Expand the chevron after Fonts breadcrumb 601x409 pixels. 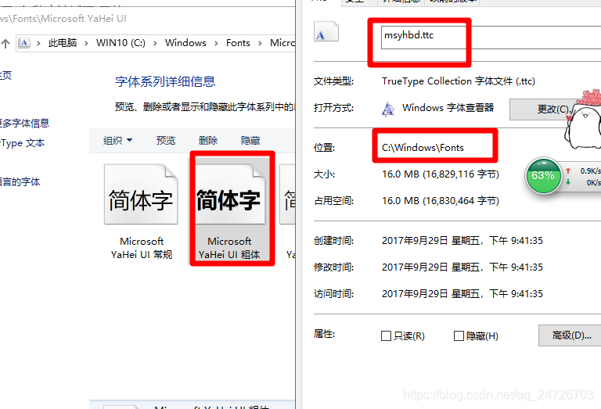(x=260, y=43)
